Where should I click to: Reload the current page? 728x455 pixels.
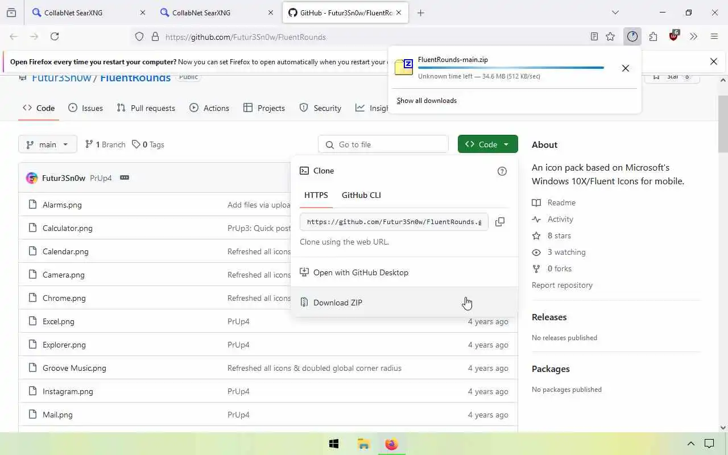55,36
